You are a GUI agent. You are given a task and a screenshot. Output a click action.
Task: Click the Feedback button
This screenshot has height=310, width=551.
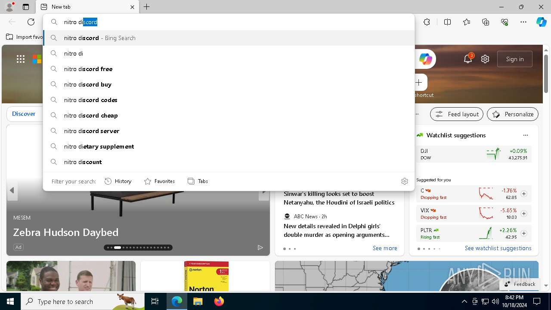(x=520, y=284)
